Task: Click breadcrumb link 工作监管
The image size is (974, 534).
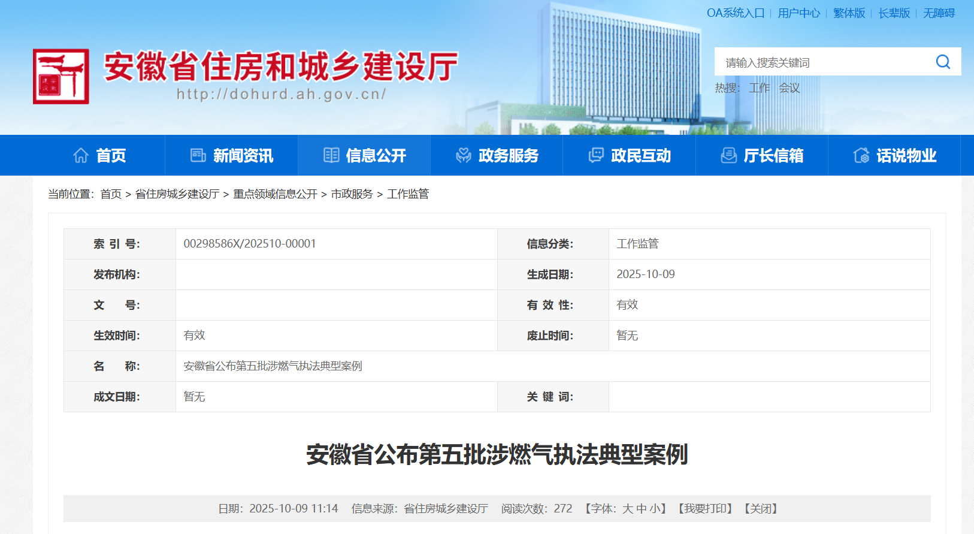Action: [x=408, y=194]
